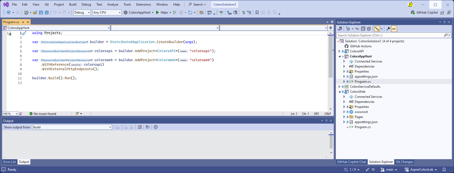
Task: Click the GitHub Copilot button
Action: coord(424,12)
